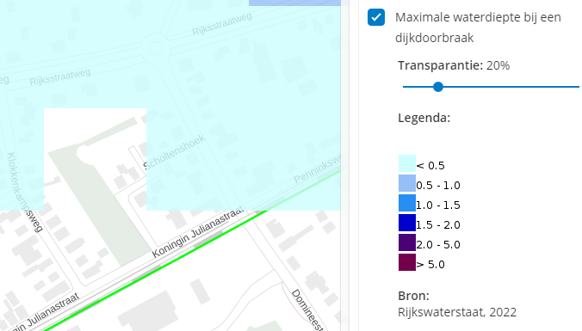Click the Koningin Julianastraat label near map center
Screen dimensions: 582x331
(199, 231)
